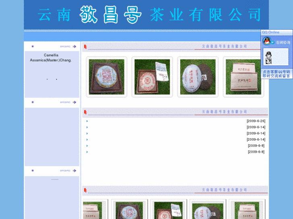Click the first [2009-6-8] date text
This screenshot has width=293, height=219.
click(256, 145)
